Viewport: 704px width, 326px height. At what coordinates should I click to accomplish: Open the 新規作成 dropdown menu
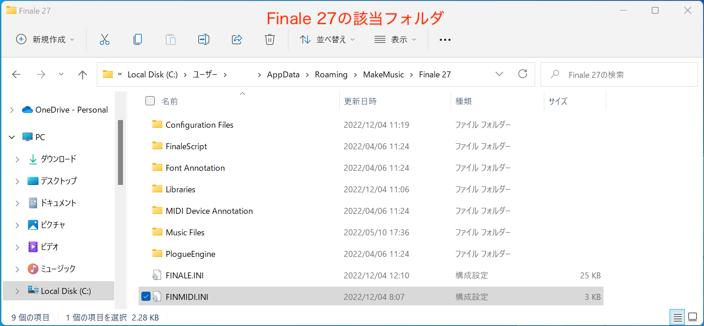tap(45, 39)
